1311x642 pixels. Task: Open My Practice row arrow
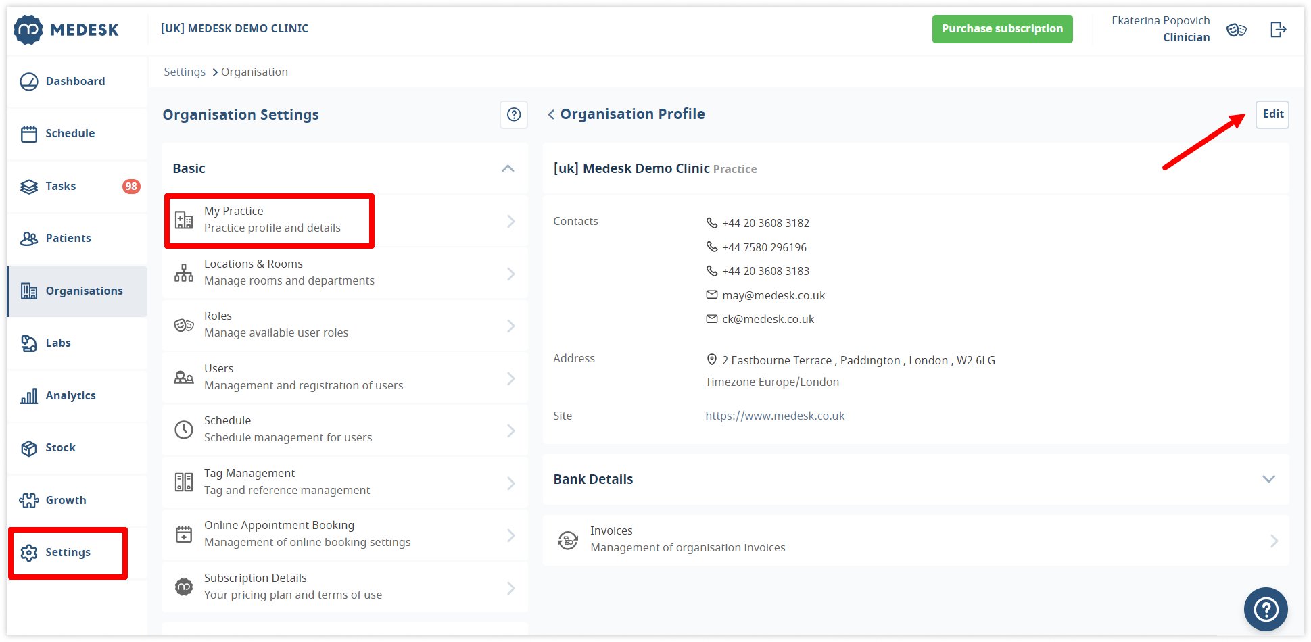[x=511, y=222]
